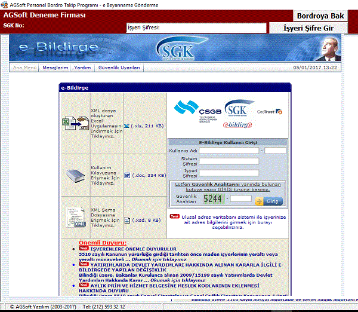Download the .xsd 8 KB file
The image size is (358, 312).
pyautogui.click(x=146, y=220)
